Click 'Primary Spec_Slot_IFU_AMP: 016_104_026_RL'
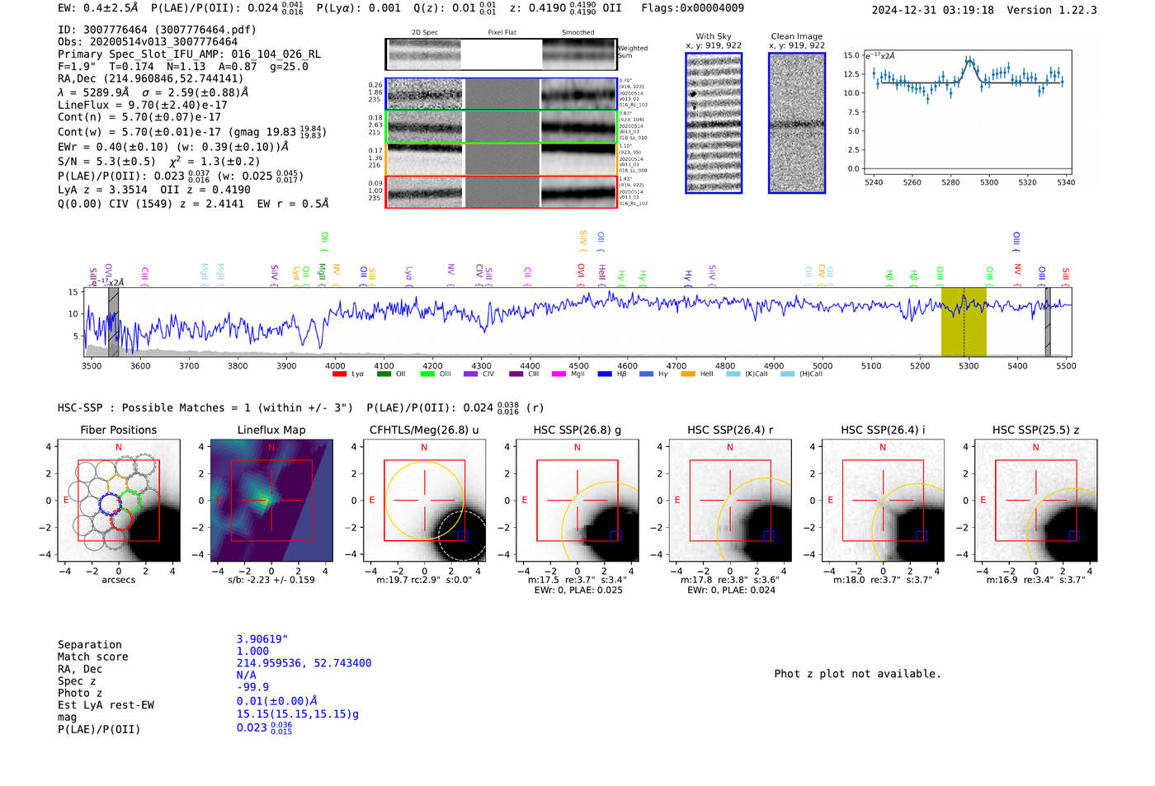 click(x=189, y=54)
